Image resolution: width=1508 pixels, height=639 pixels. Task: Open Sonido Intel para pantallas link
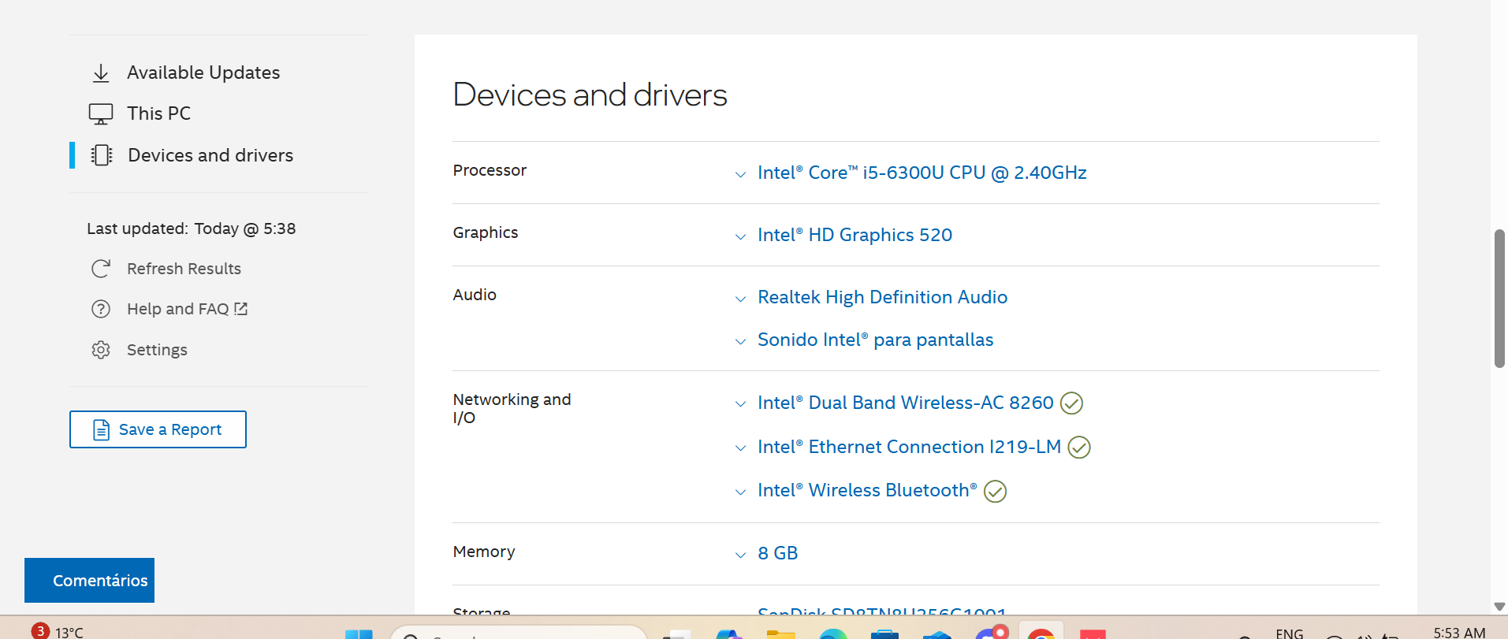coord(875,340)
